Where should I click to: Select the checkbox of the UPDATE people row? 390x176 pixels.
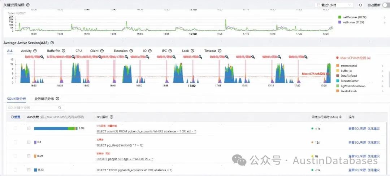pos(16,156)
